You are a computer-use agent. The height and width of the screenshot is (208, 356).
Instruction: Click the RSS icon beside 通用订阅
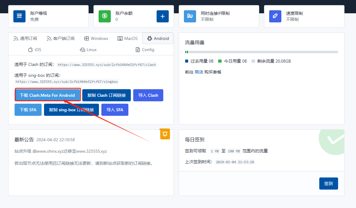point(16,39)
